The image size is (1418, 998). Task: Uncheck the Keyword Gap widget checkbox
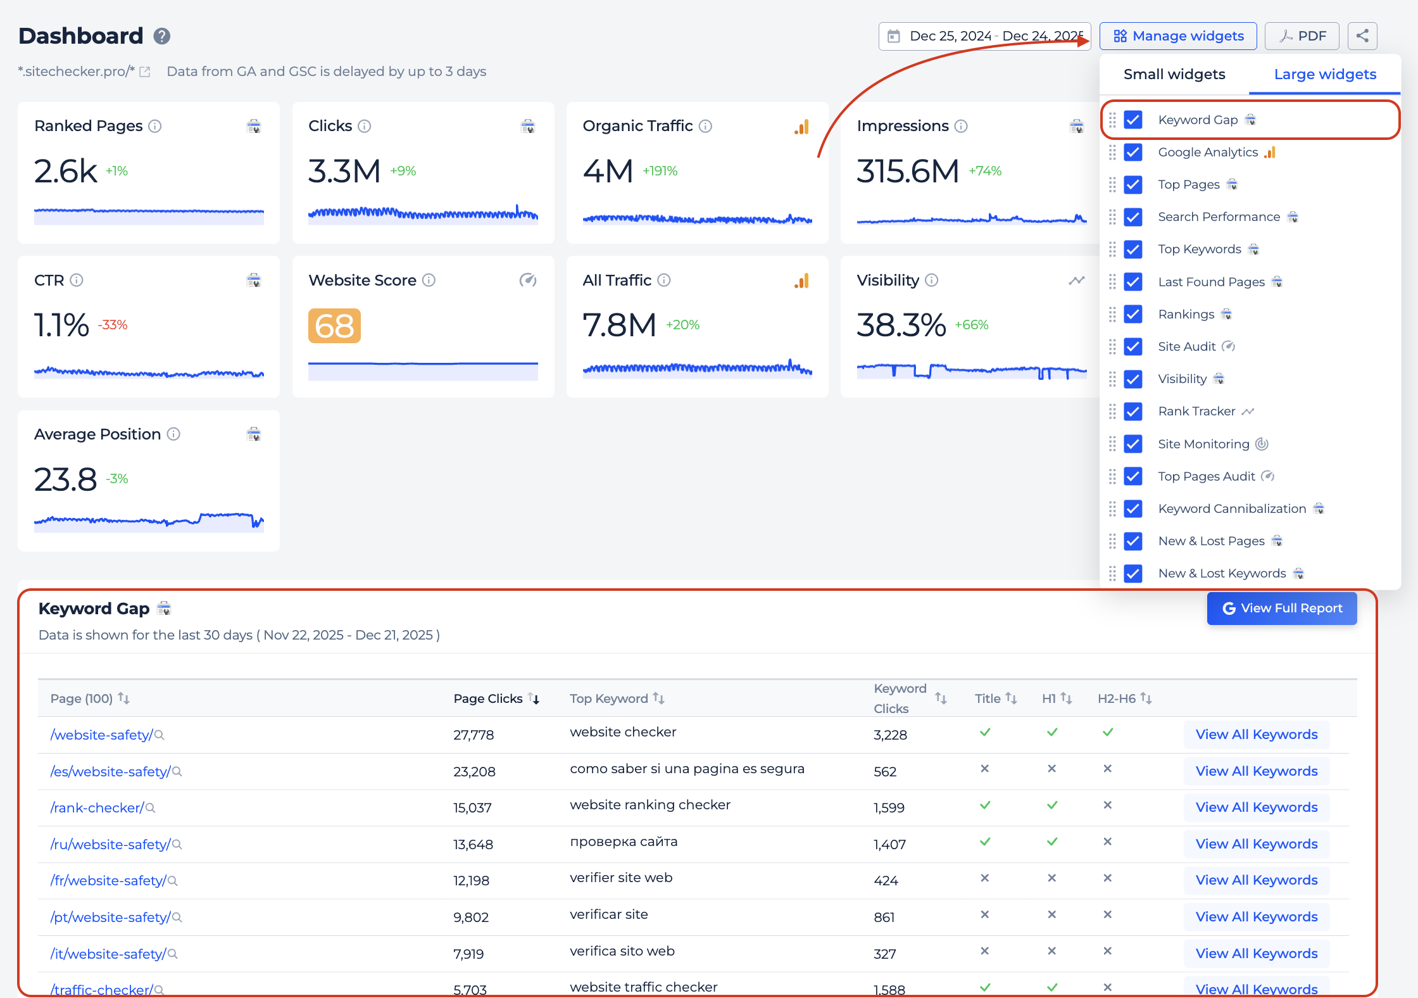1133,120
